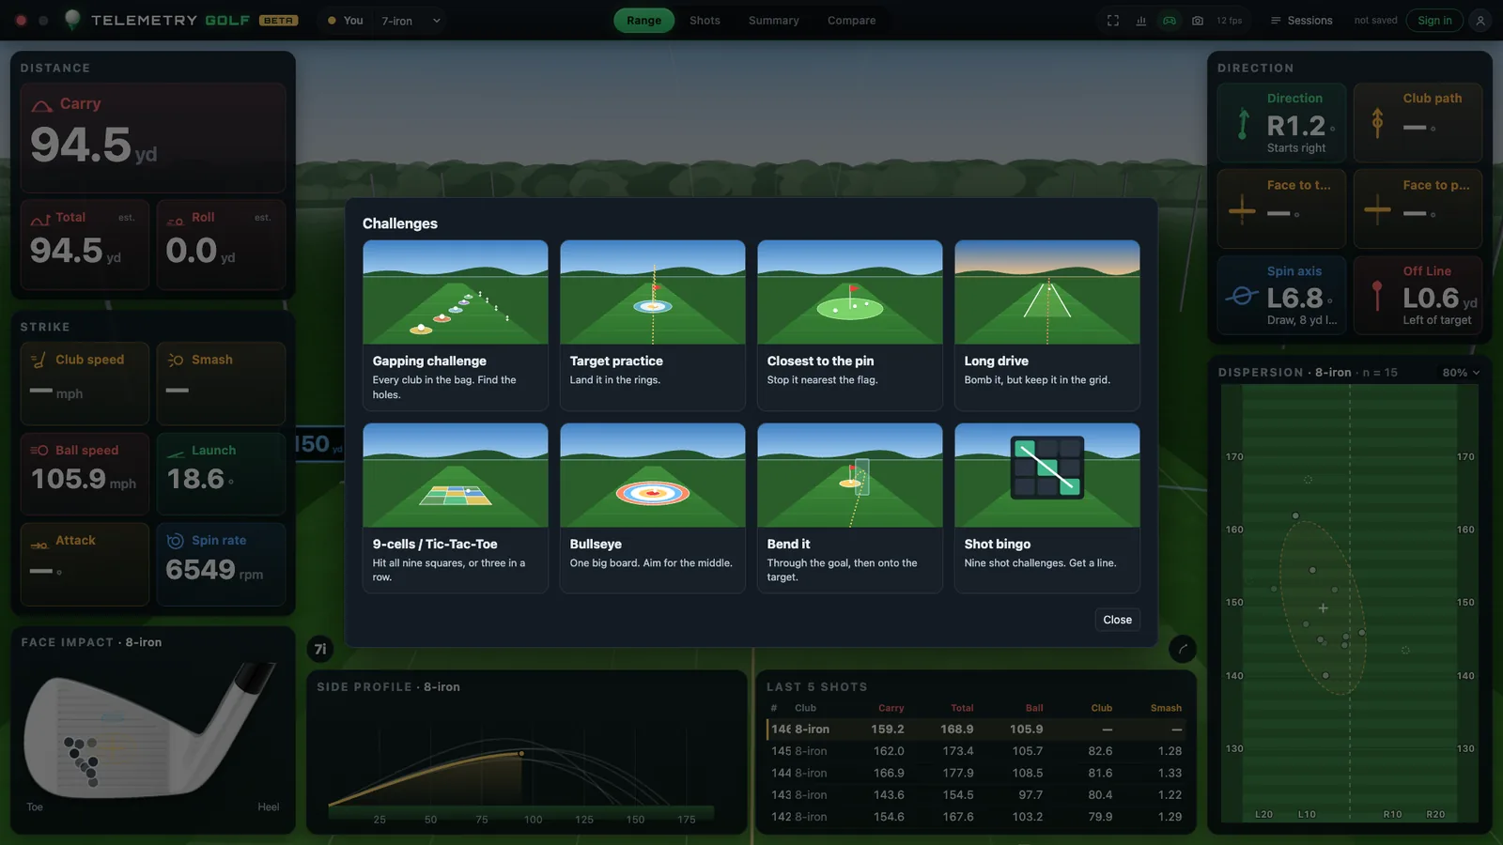Screen dimensions: 1503x845
Task: Switch to the Range tab
Action: [643, 21]
